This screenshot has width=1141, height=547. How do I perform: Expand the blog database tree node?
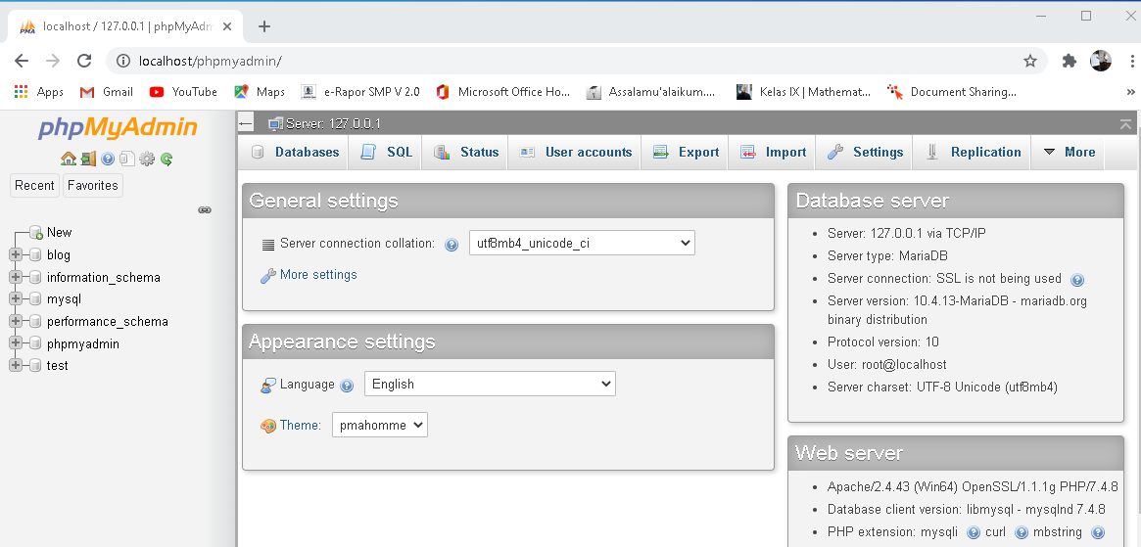click(16, 254)
